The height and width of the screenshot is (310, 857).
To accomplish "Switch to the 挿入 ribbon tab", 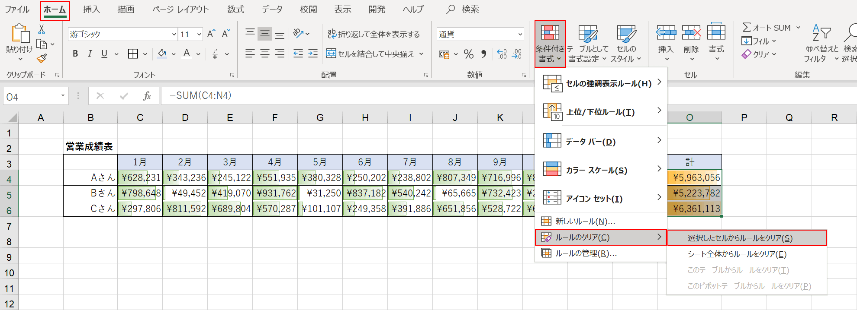I will 91,9.
